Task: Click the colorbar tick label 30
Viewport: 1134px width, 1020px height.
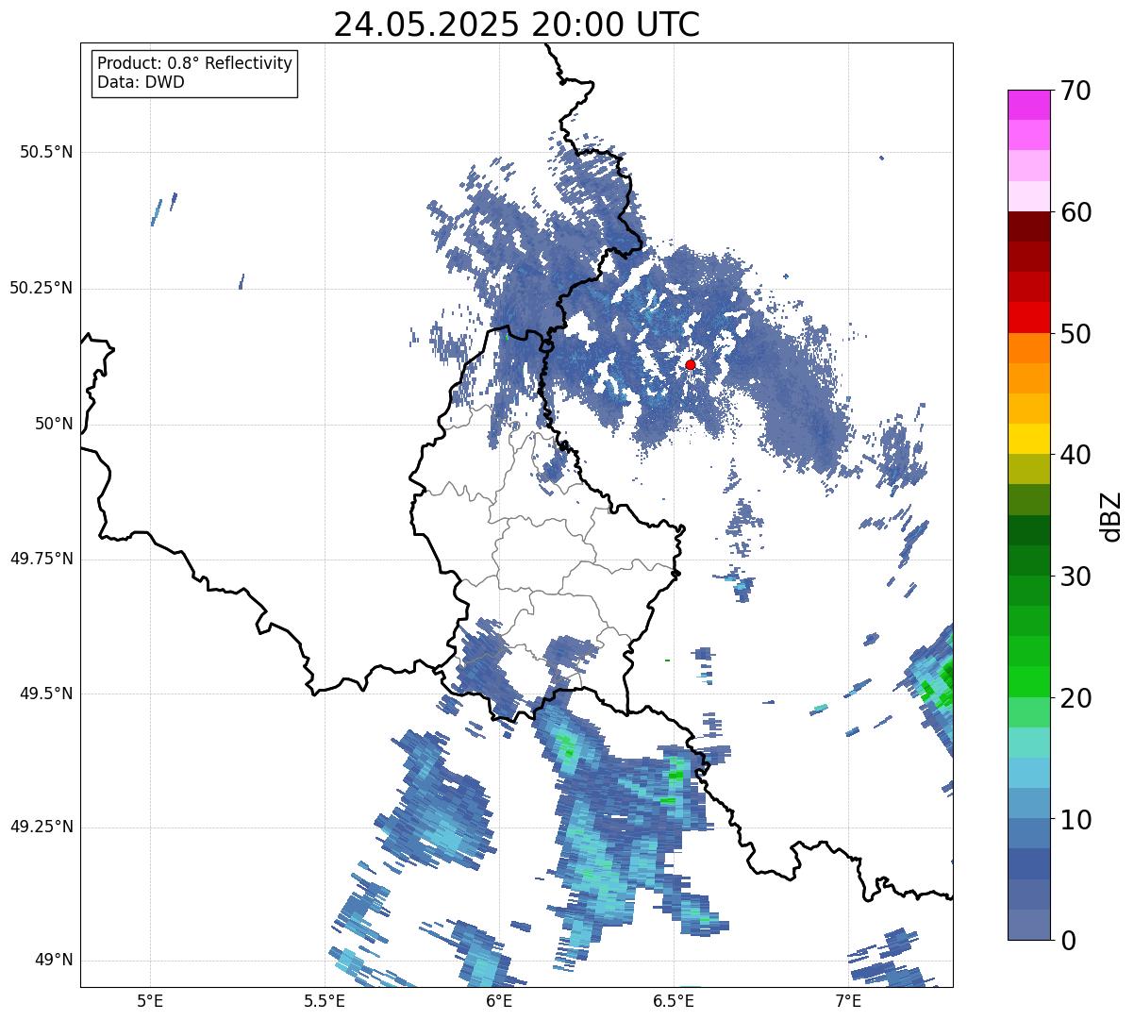Action: click(1076, 577)
